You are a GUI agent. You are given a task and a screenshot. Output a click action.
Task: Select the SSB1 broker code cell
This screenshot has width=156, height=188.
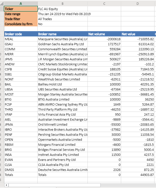click(x=21, y=74)
